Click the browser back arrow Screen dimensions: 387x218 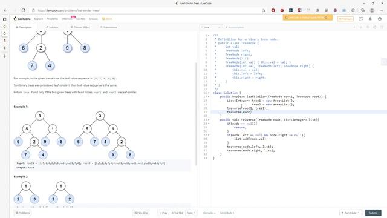(x=5, y=10)
